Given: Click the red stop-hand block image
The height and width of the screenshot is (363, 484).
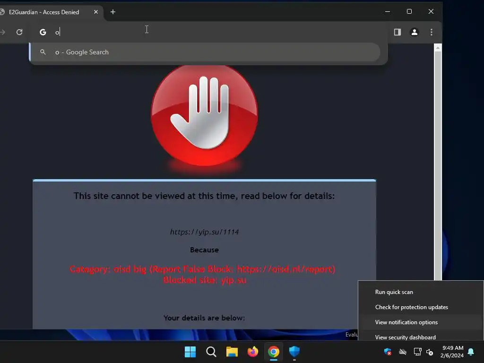Looking at the screenshot, I should click(204, 115).
